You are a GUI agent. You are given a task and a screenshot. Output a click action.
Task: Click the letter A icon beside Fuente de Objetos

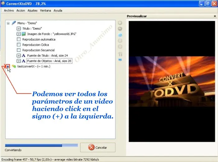coord(24,61)
